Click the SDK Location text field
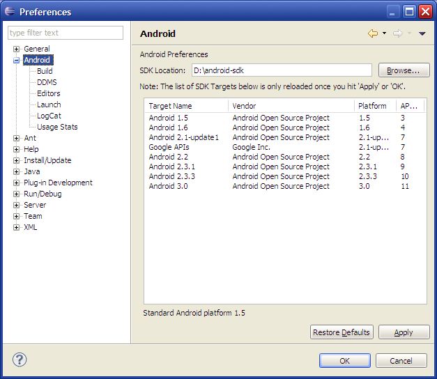Image resolution: width=437 pixels, height=379 pixels. pyautogui.click(x=282, y=70)
